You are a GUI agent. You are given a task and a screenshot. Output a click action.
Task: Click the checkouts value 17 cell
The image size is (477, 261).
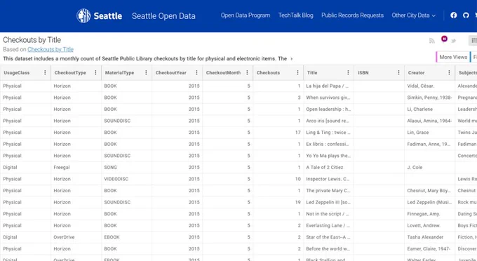278,133
